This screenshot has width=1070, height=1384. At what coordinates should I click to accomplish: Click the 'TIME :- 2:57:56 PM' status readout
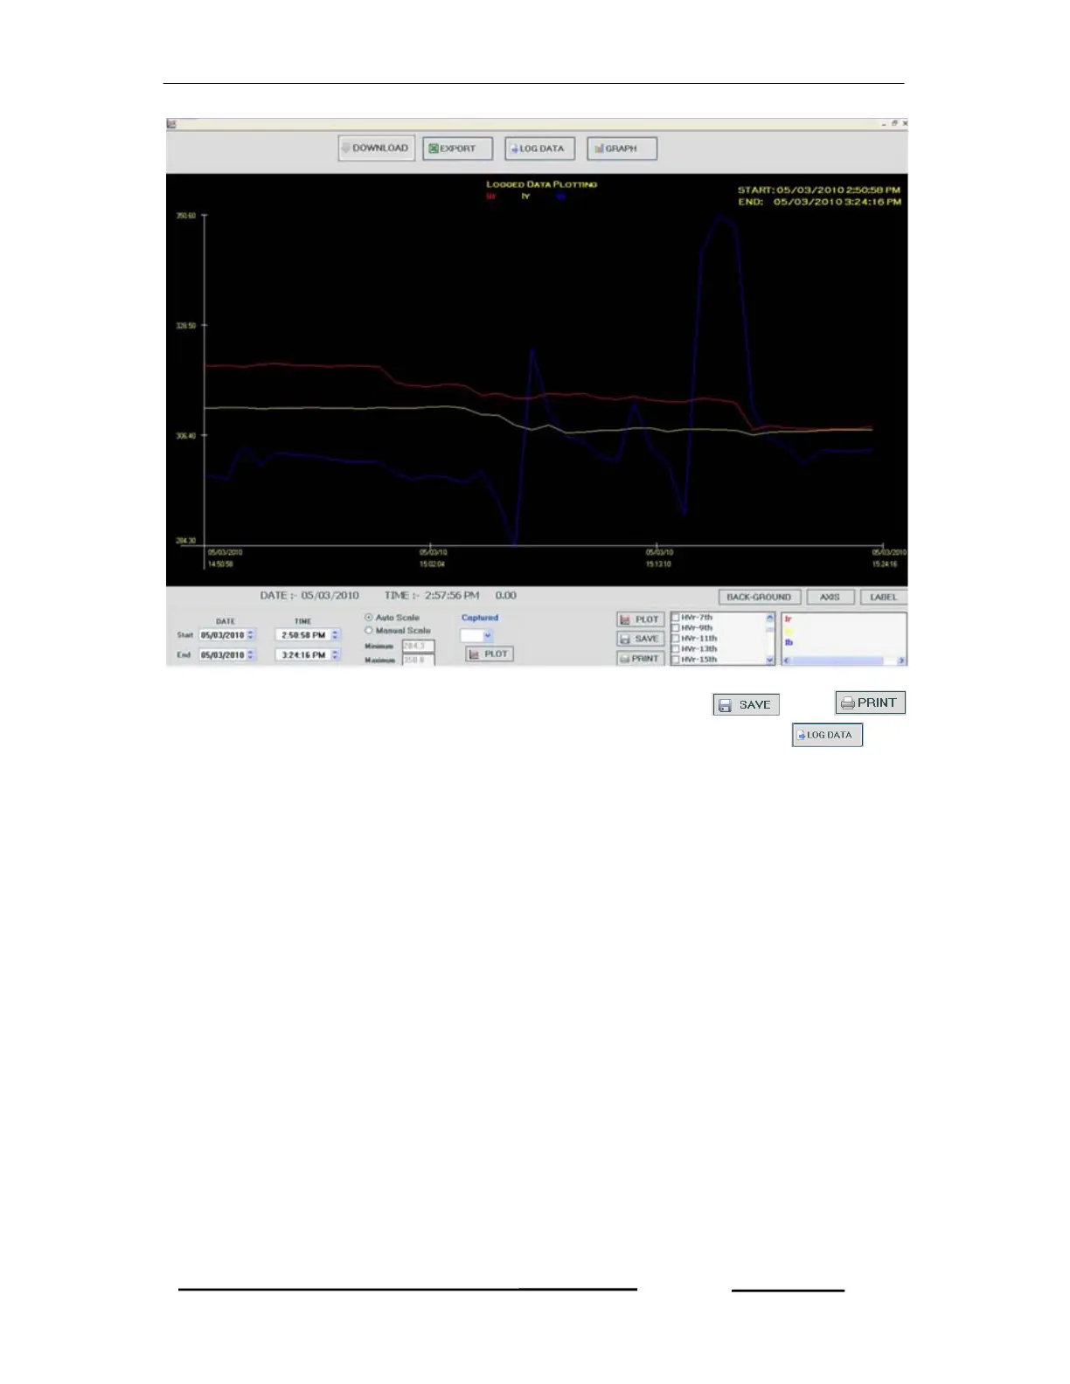coord(432,595)
